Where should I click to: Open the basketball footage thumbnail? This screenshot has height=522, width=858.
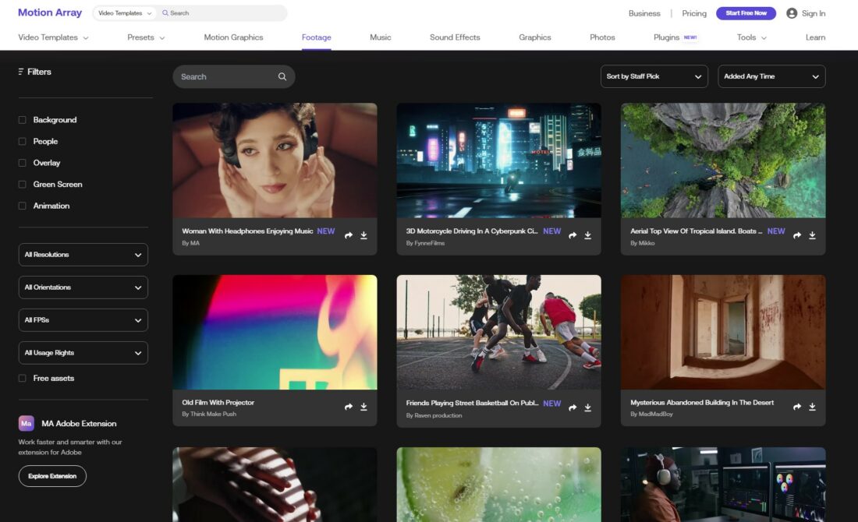[498, 332]
